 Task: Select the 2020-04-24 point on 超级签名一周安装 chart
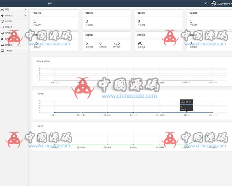tap(55, 80)
